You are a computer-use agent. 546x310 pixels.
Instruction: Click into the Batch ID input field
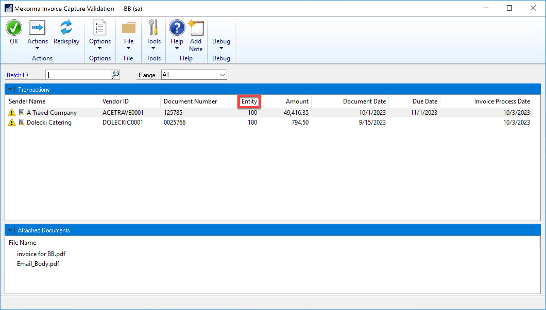78,75
